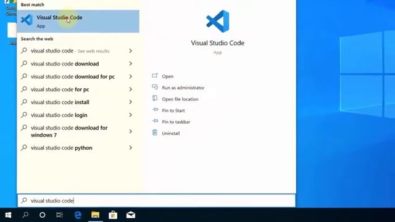Select 'visual studio code for pc' suggestion

pyautogui.click(x=78, y=89)
